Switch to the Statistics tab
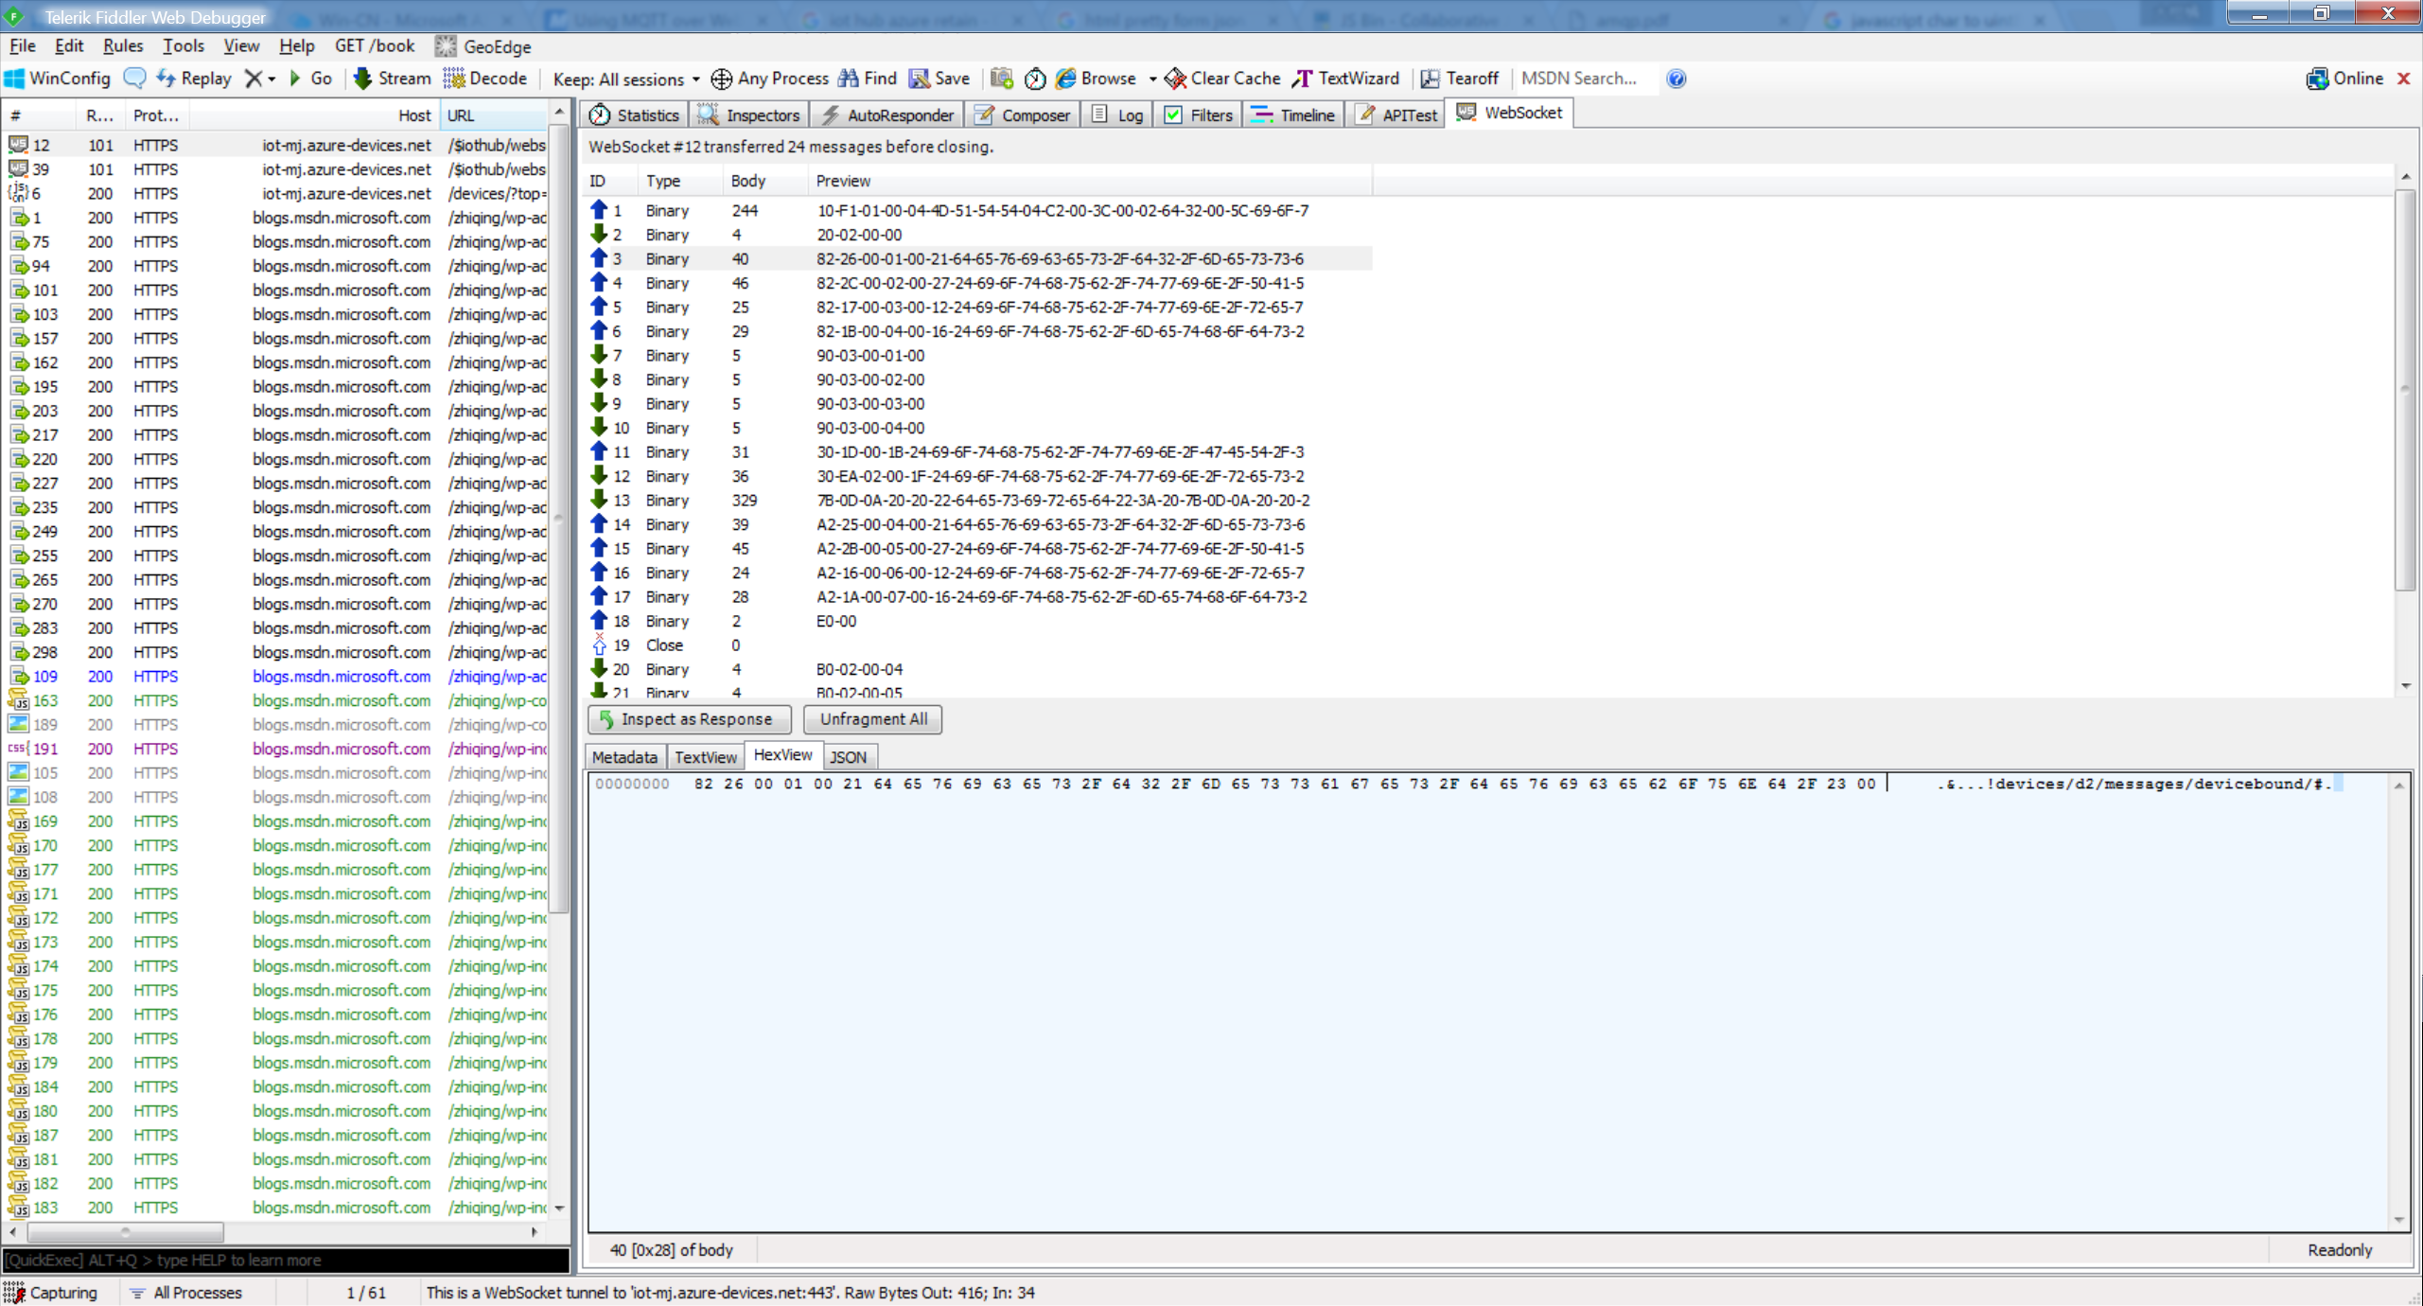The width and height of the screenshot is (2423, 1306). click(x=634, y=115)
